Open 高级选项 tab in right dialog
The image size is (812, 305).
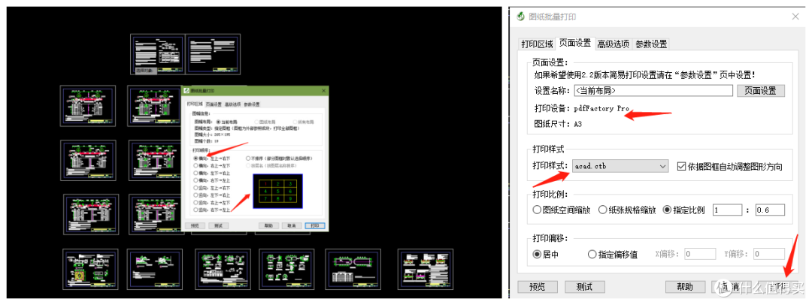click(614, 44)
